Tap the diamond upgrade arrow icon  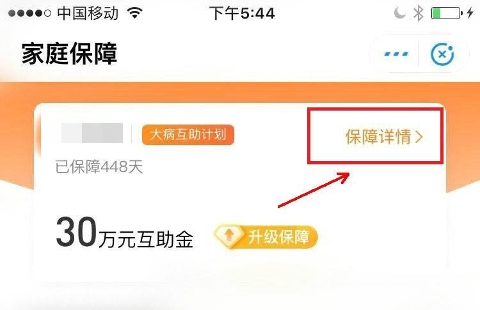229,236
